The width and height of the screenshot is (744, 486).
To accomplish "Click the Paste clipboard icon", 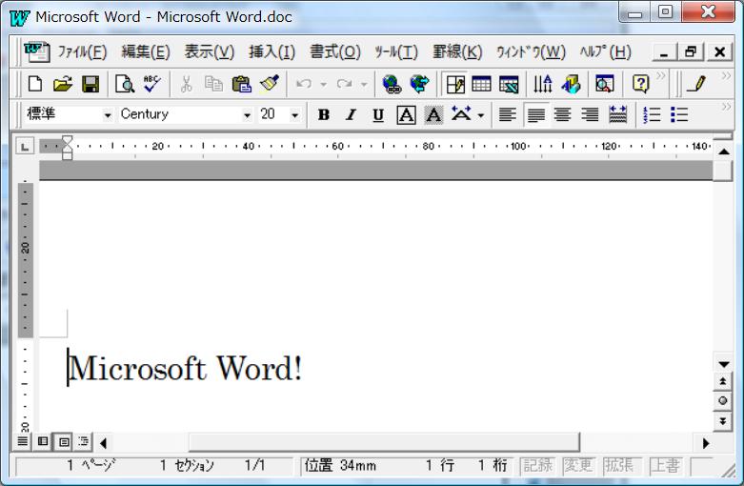I will 241,85.
